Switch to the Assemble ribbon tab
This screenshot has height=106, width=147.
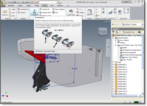click(x=11, y=6)
